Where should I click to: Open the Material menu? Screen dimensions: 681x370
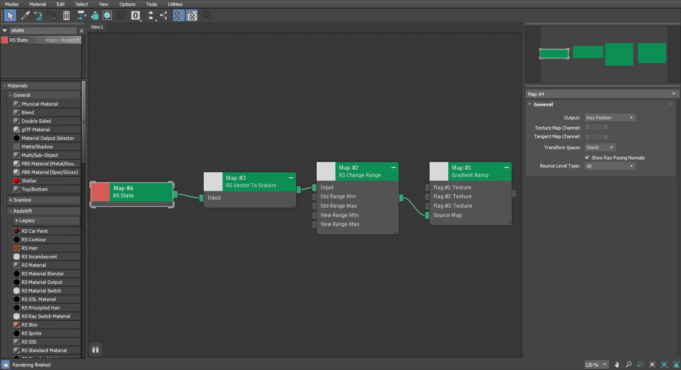click(38, 4)
